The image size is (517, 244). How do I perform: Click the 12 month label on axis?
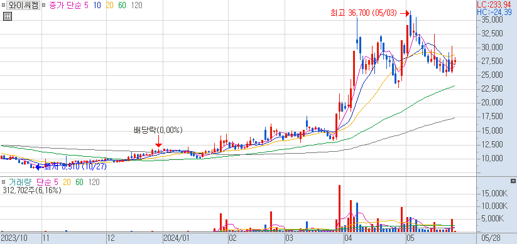pos(111,238)
